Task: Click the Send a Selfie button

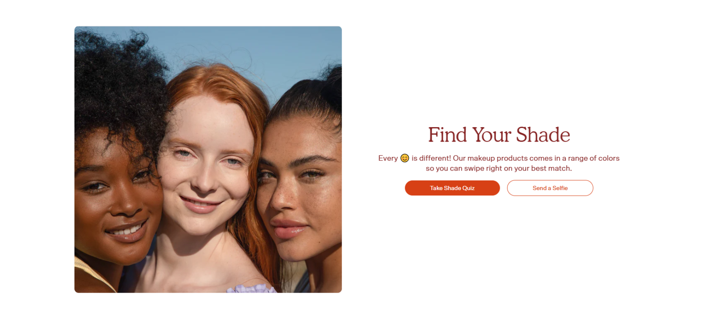Action: click(550, 188)
